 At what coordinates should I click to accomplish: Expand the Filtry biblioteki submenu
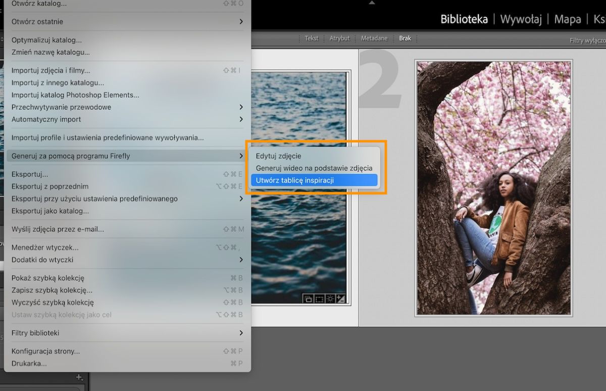(127, 333)
